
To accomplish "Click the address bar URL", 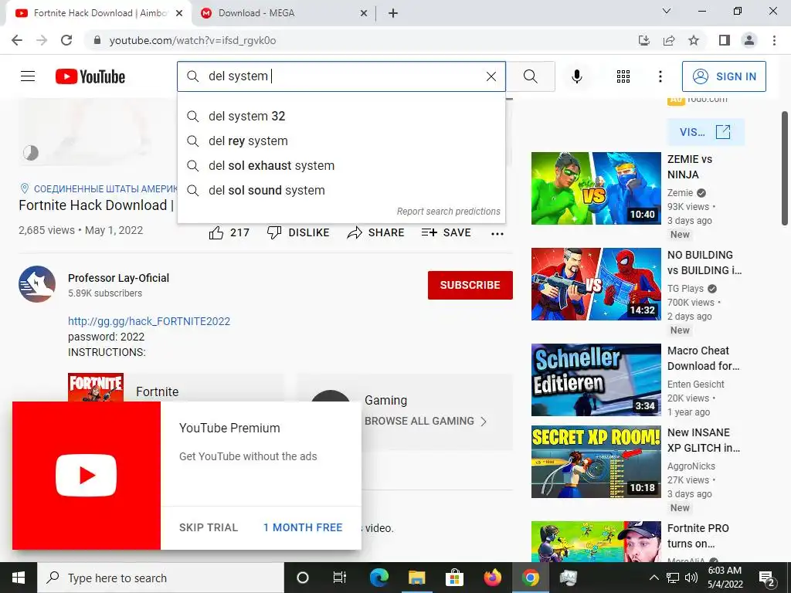I will (192, 40).
